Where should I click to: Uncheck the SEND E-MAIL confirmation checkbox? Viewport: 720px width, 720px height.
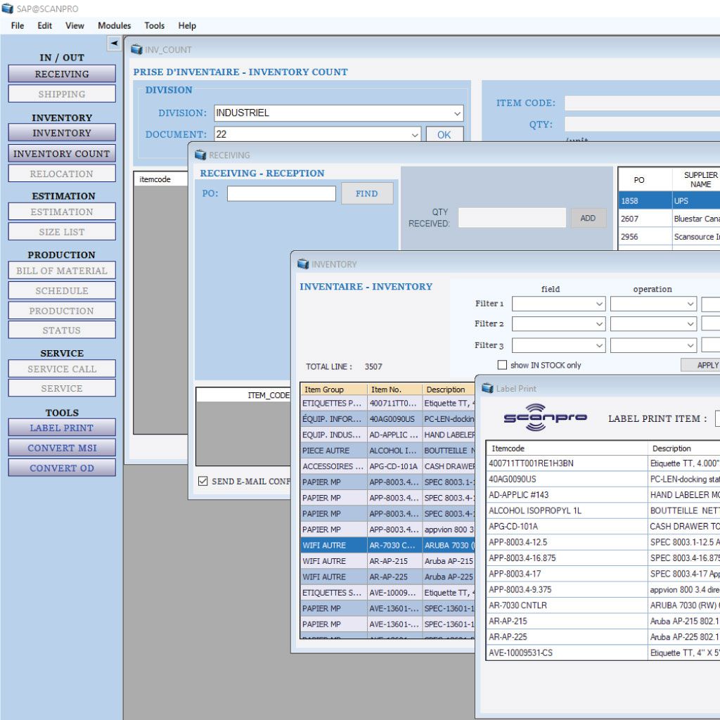(203, 482)
